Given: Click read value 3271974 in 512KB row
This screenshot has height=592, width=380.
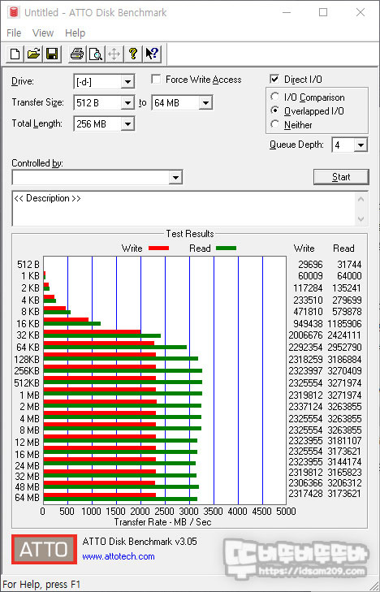Looking at the screenshot, I should (343, 382).
